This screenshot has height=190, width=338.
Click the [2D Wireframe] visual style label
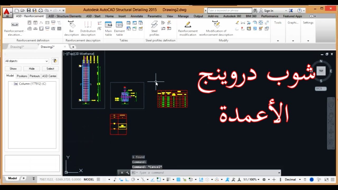click(84, 54)
